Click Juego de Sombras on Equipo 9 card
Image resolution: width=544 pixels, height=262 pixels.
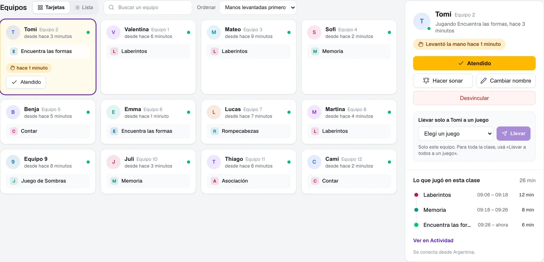(48, 181)
